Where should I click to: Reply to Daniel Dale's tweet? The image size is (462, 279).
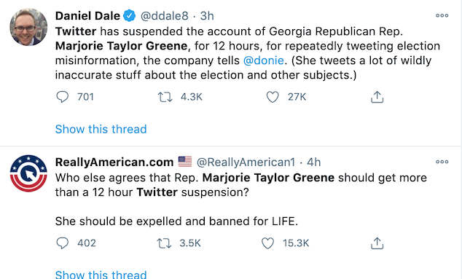[x=63, y=97]
